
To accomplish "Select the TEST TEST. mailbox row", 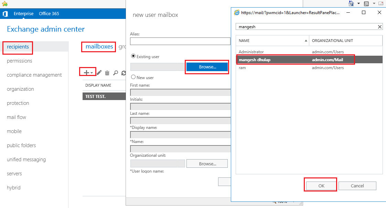I will 104,96.
